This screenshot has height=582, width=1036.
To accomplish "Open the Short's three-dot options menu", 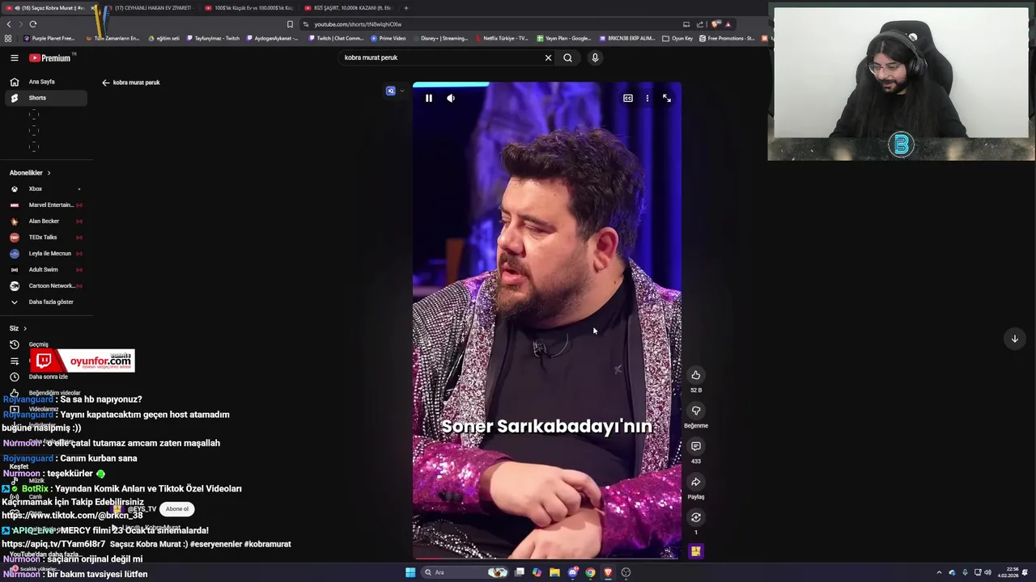I will pos(647,99).
